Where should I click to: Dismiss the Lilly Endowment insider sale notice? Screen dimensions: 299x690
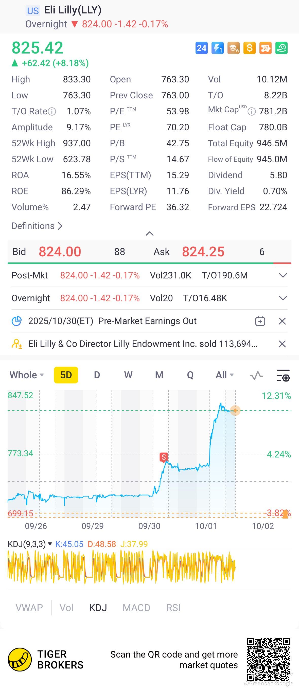click(282, 344)
